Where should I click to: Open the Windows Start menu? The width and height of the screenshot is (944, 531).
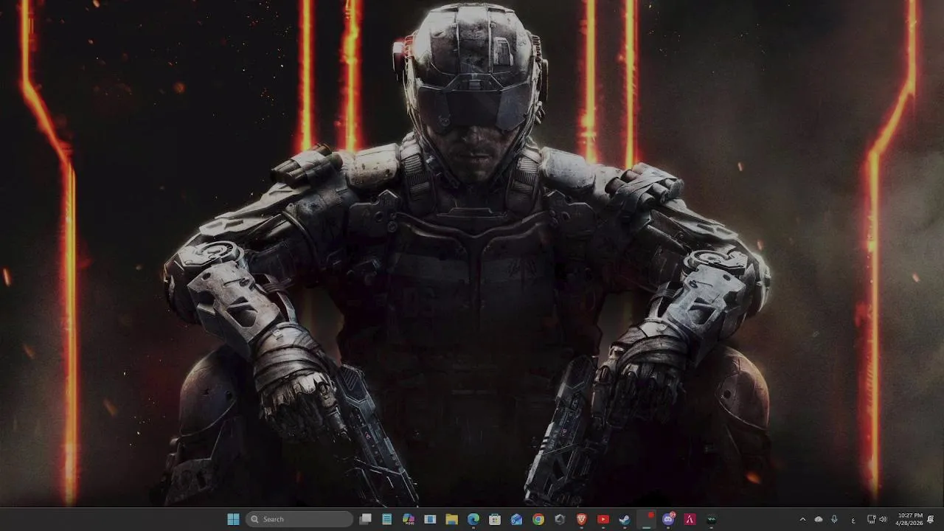[x=233, y=519]
